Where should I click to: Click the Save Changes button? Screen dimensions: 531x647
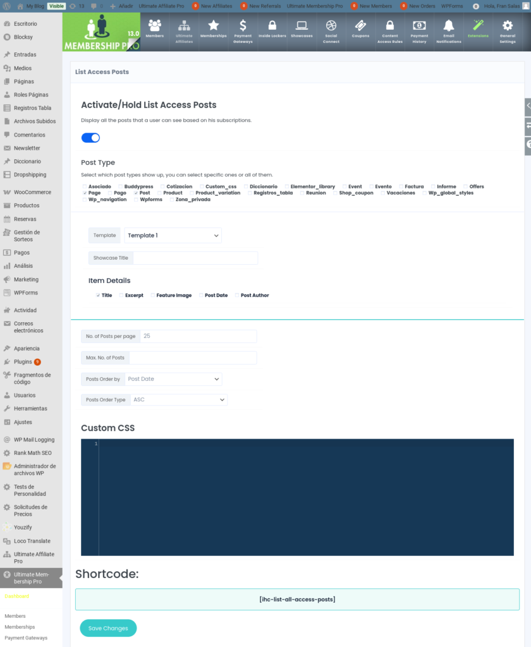click(108, 628)
